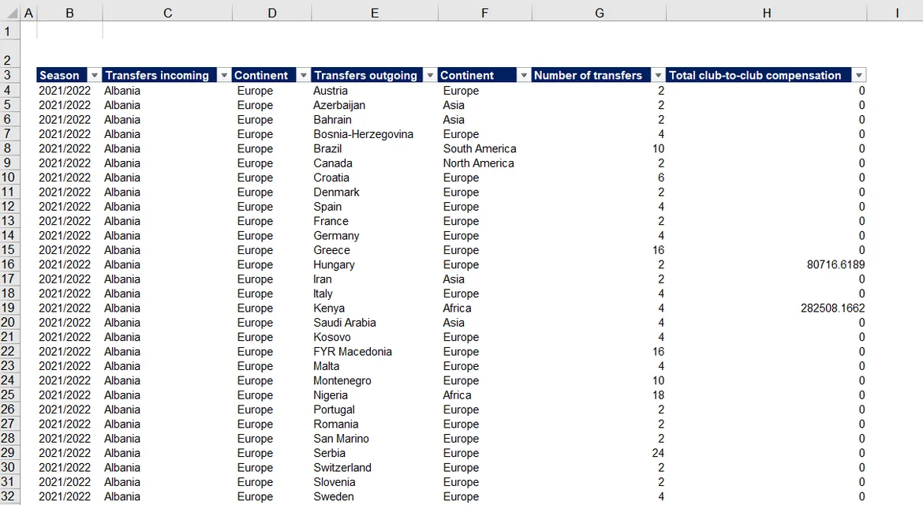
Task: Click the Select All corner triangle
Action: click(x=9, y=13)
